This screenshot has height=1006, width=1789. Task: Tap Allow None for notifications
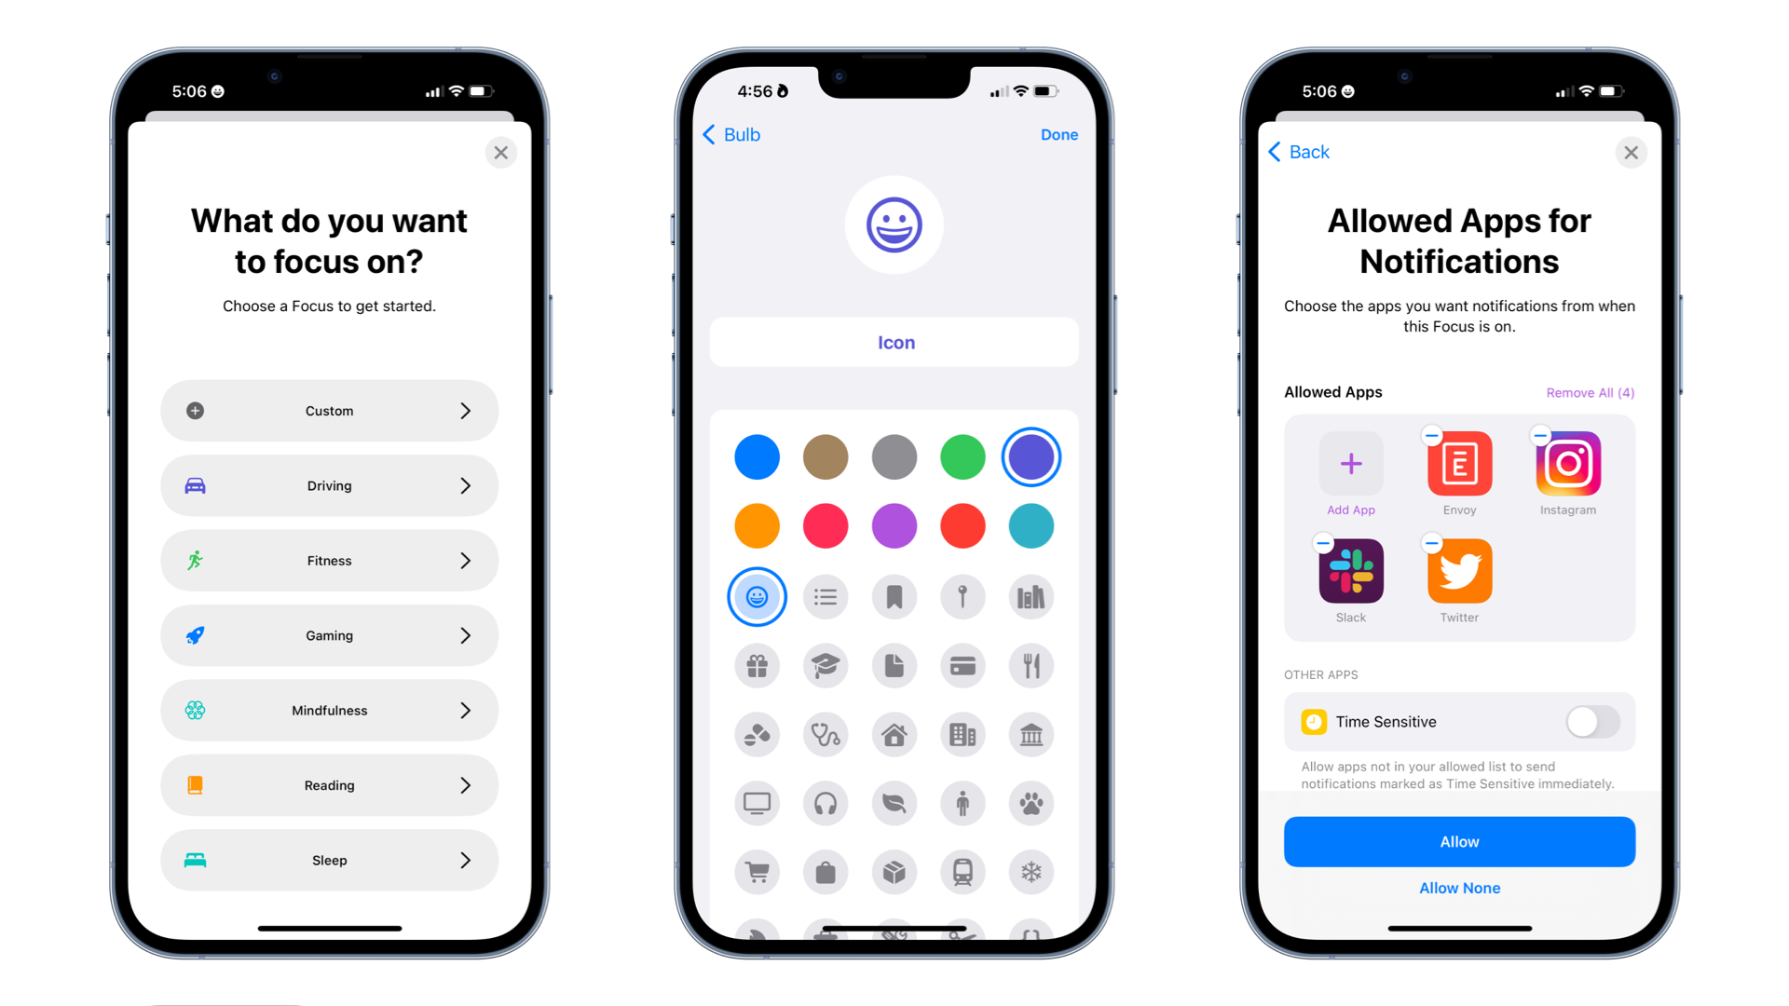1458,886
